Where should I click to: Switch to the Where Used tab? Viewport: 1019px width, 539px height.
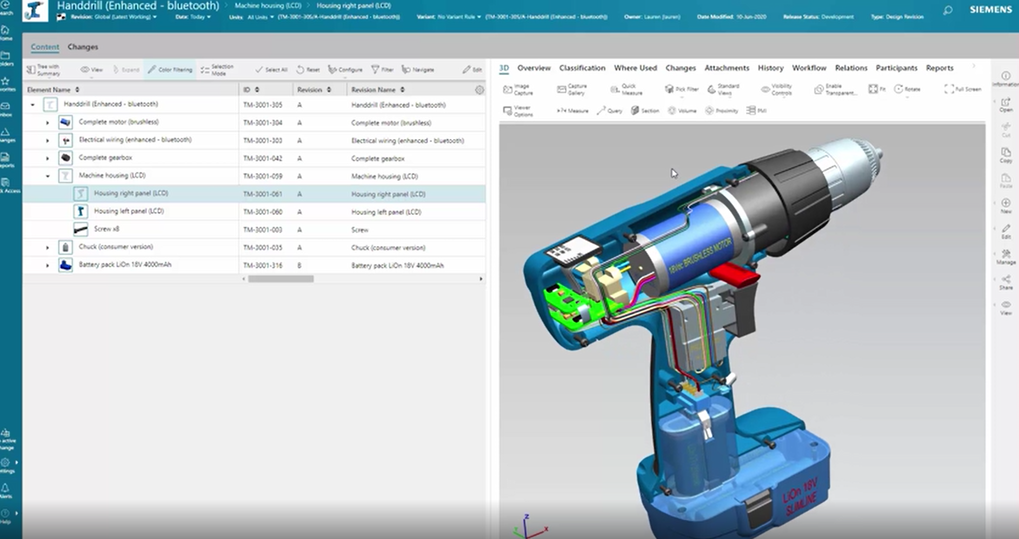tap(635, 68)
